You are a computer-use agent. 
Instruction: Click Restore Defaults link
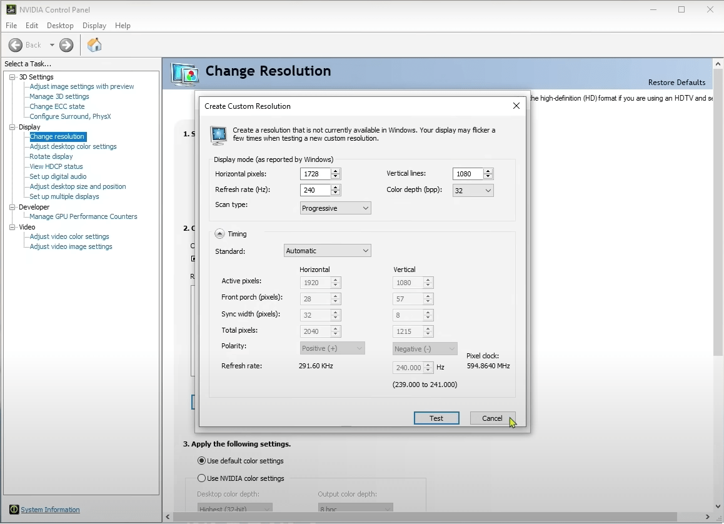[x=676, y=82]
